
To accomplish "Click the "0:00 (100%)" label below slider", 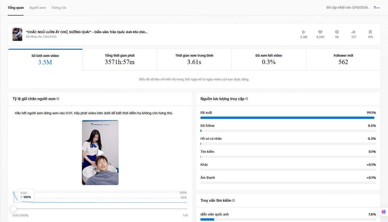I will tap(21, 215).
